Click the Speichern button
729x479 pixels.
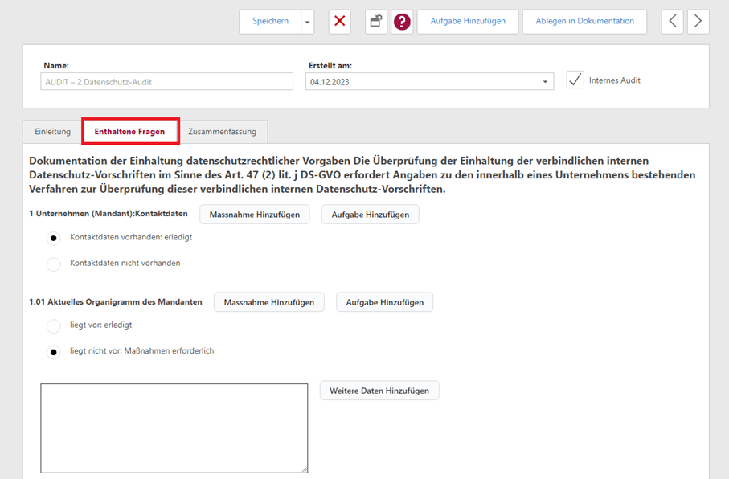coord(270,22)
